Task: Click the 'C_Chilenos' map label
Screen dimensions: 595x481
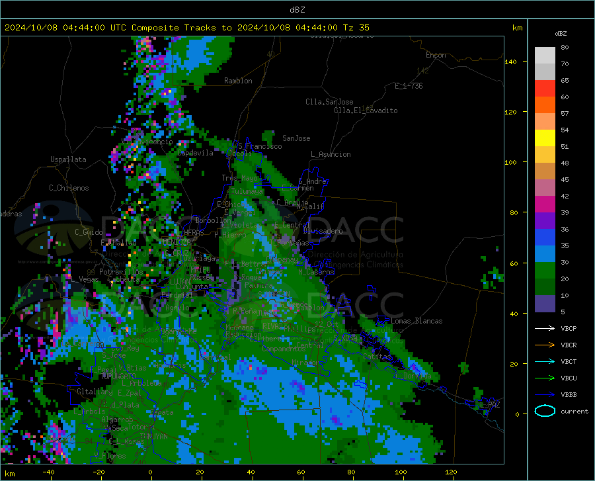Action: click(69, 188)
